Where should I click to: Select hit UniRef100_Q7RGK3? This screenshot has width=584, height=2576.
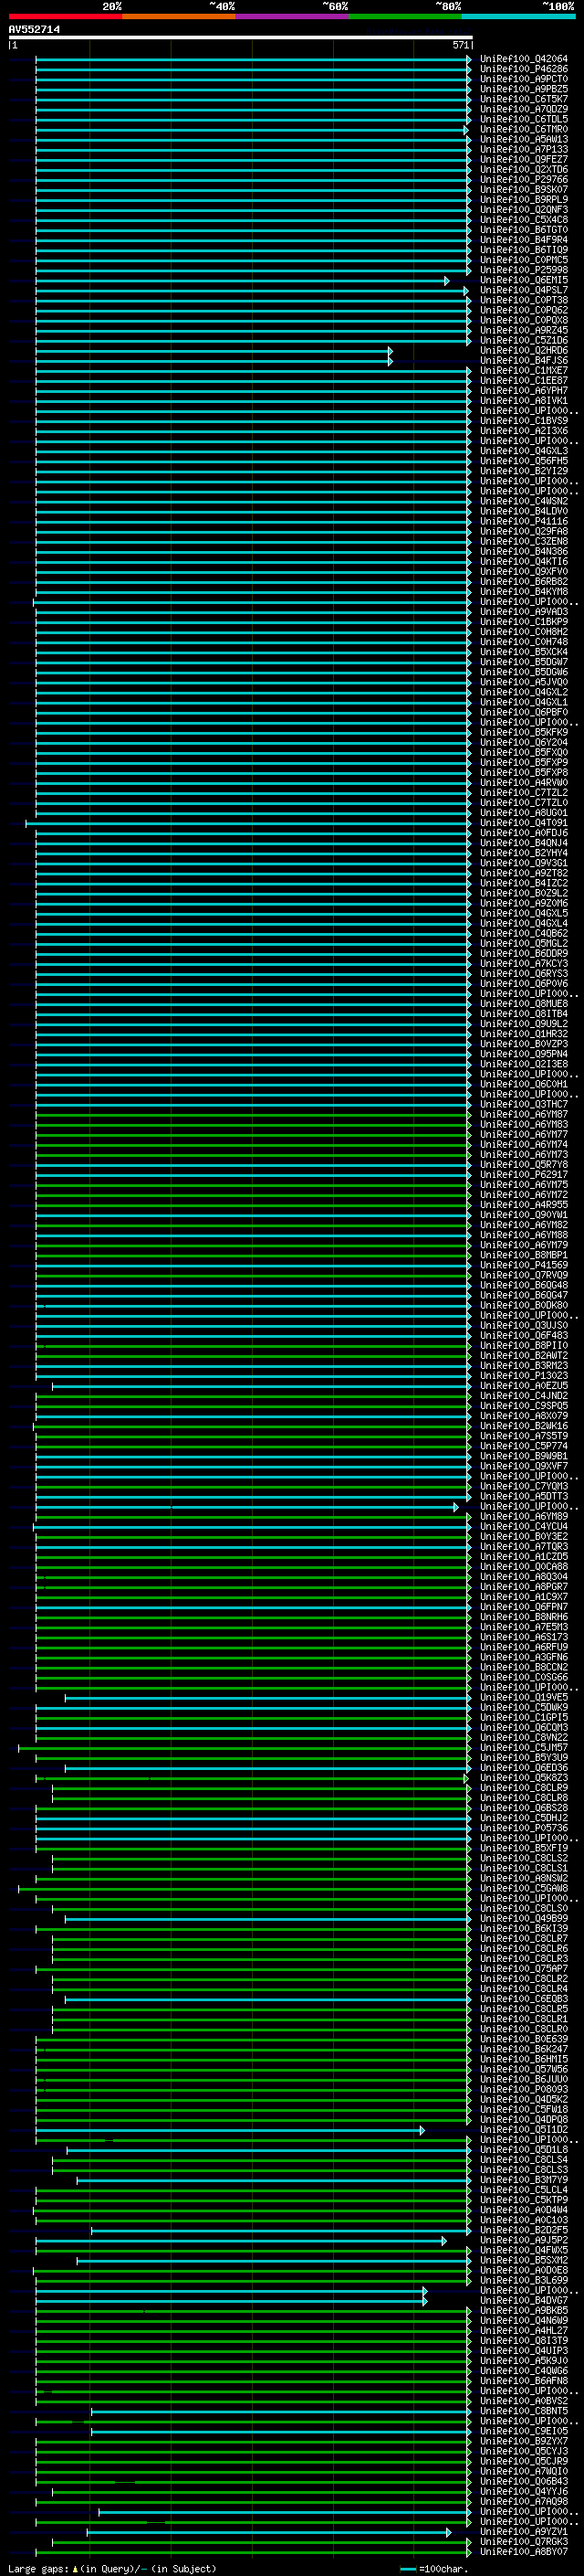click(524, 2541)
